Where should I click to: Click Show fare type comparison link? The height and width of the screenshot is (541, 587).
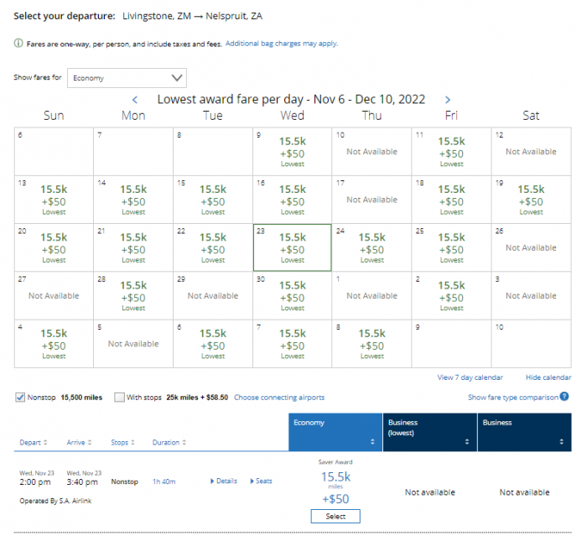(x=513, y=398)
